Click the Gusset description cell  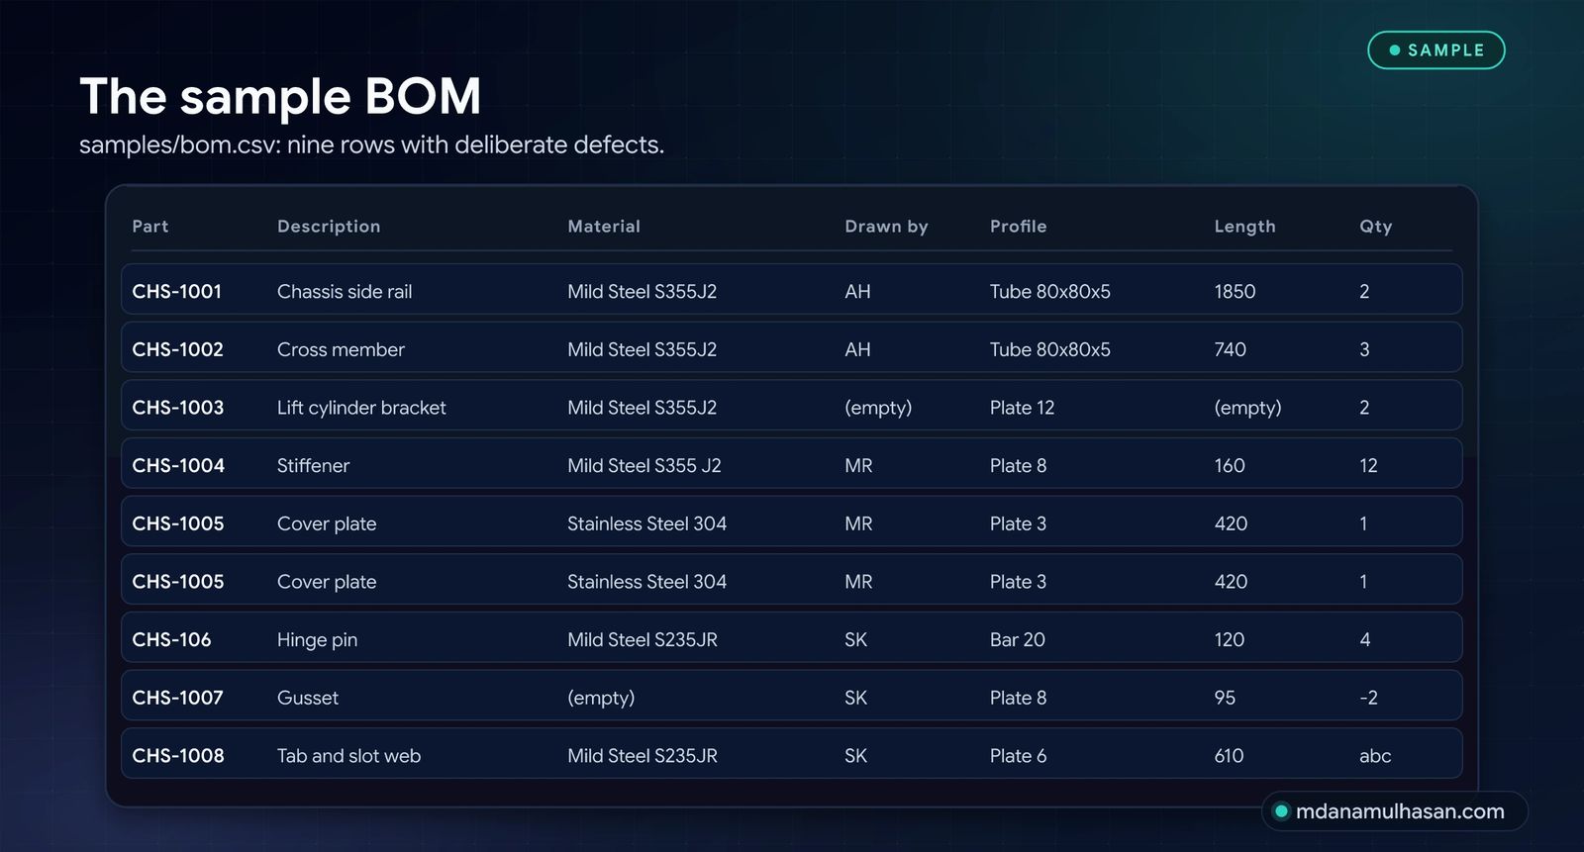(x=307, y=698)
